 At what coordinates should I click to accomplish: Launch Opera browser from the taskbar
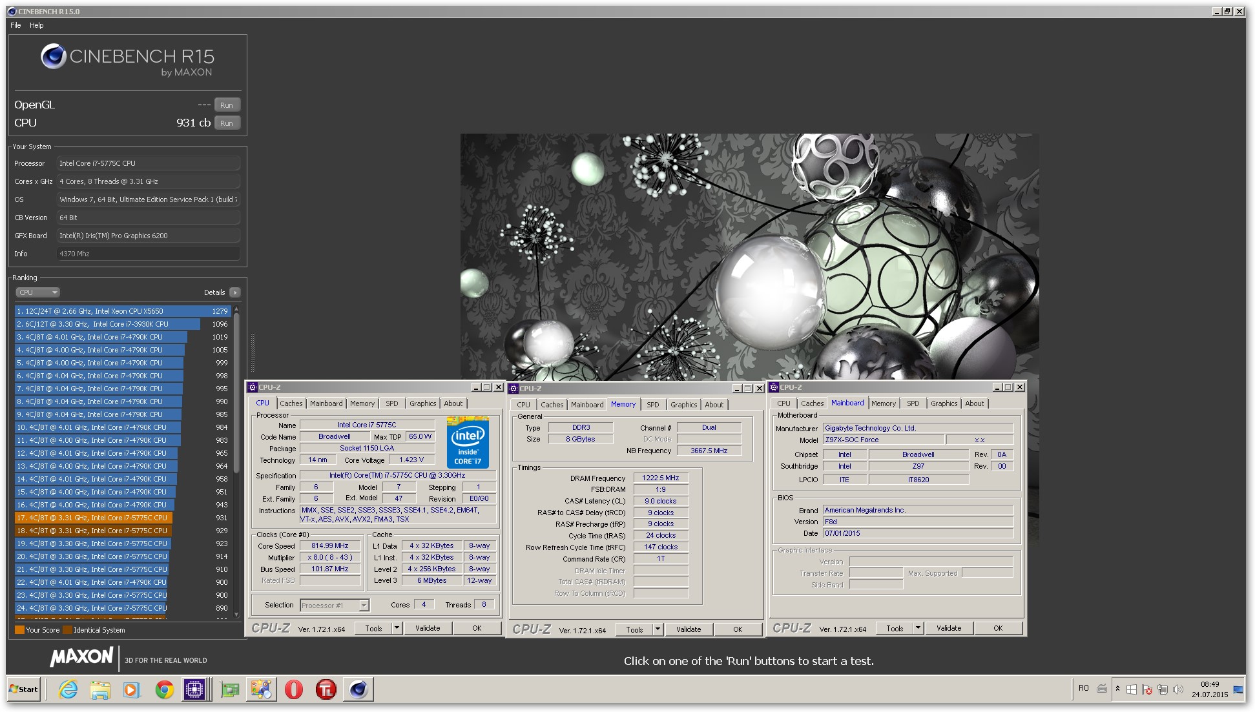(293, 689)
